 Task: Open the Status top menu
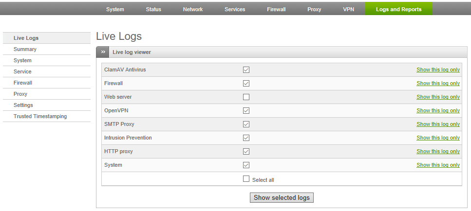point(153,9)
